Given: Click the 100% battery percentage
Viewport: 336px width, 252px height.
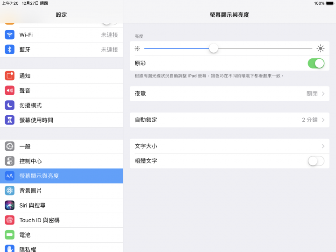Looking at the screenshot, I should click(x=319, y=3).
